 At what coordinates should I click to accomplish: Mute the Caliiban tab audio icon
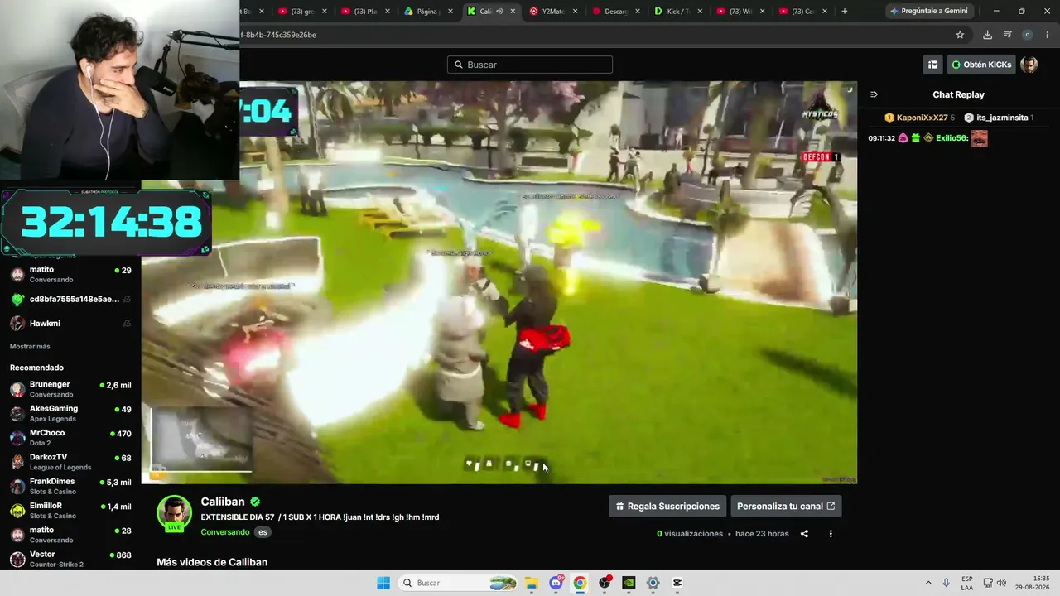tap(499, 11)
